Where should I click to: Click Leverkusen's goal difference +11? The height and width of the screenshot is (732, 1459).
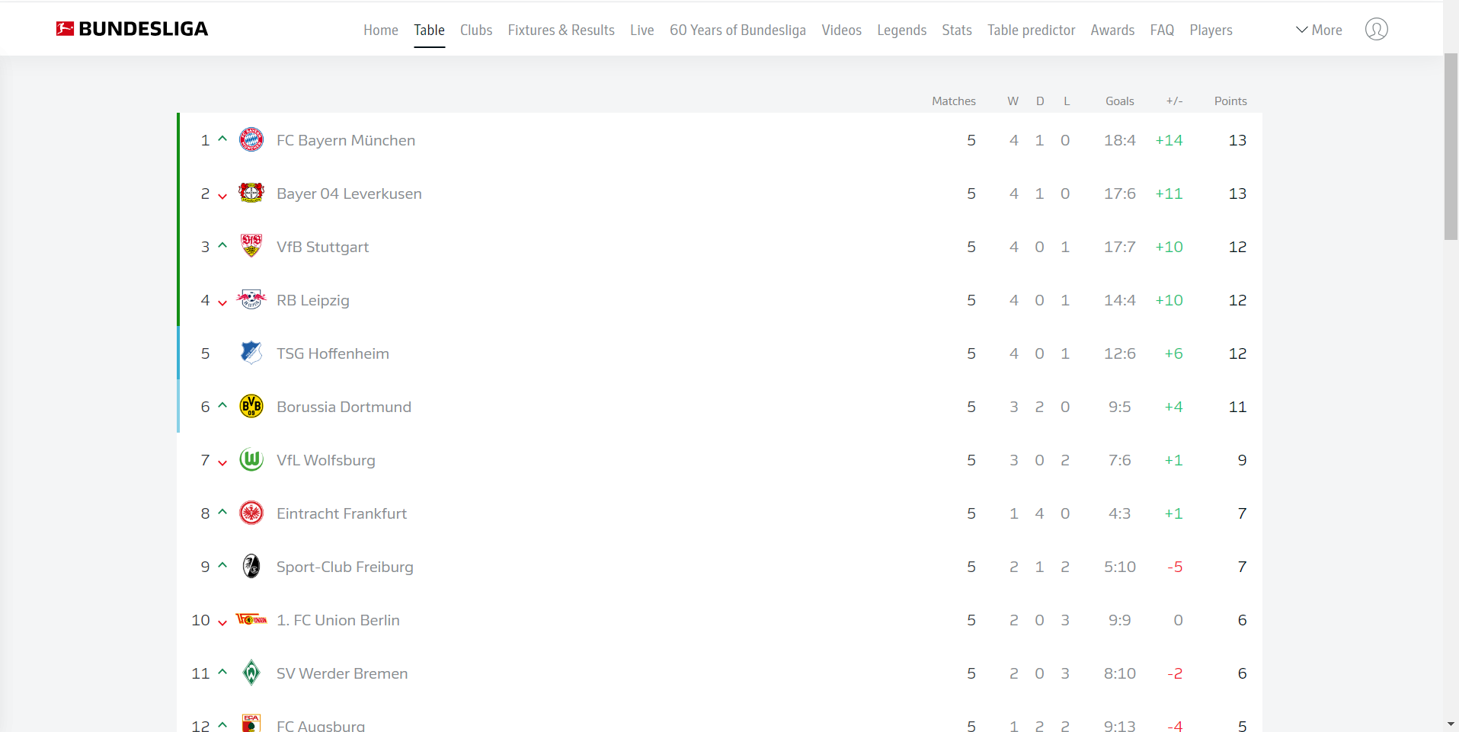1169,193
